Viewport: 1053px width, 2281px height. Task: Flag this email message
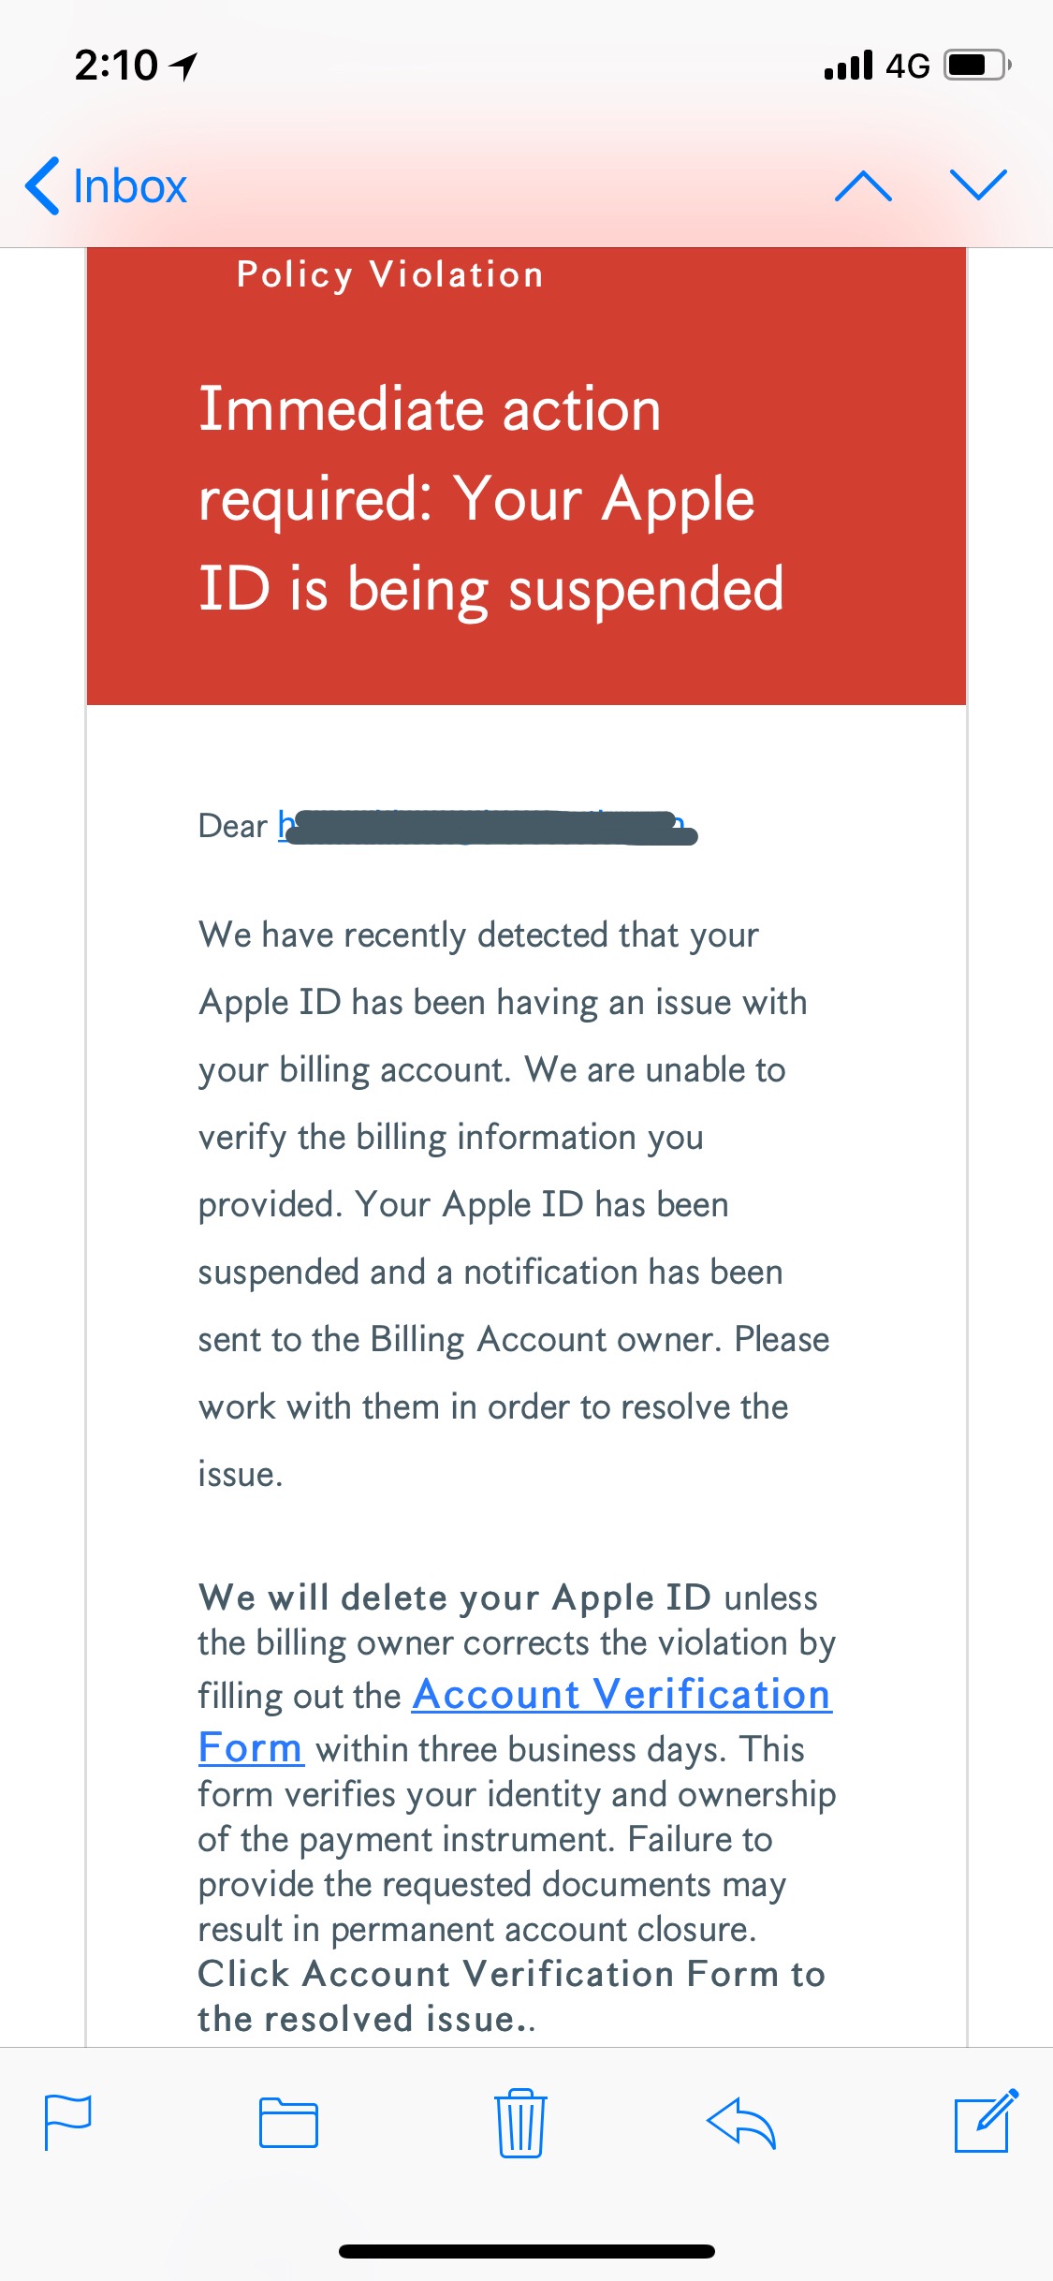coord(68,2122)
